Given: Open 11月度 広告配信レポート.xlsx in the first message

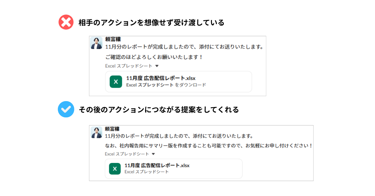Looking at the screenshot, I should click(161, 78).
